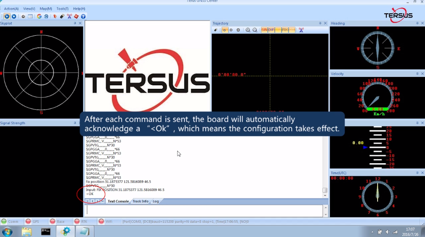Click the antenna tower icon in Trajectory toolbar
This screenshot has height=237, width=425.
(301, 30)
